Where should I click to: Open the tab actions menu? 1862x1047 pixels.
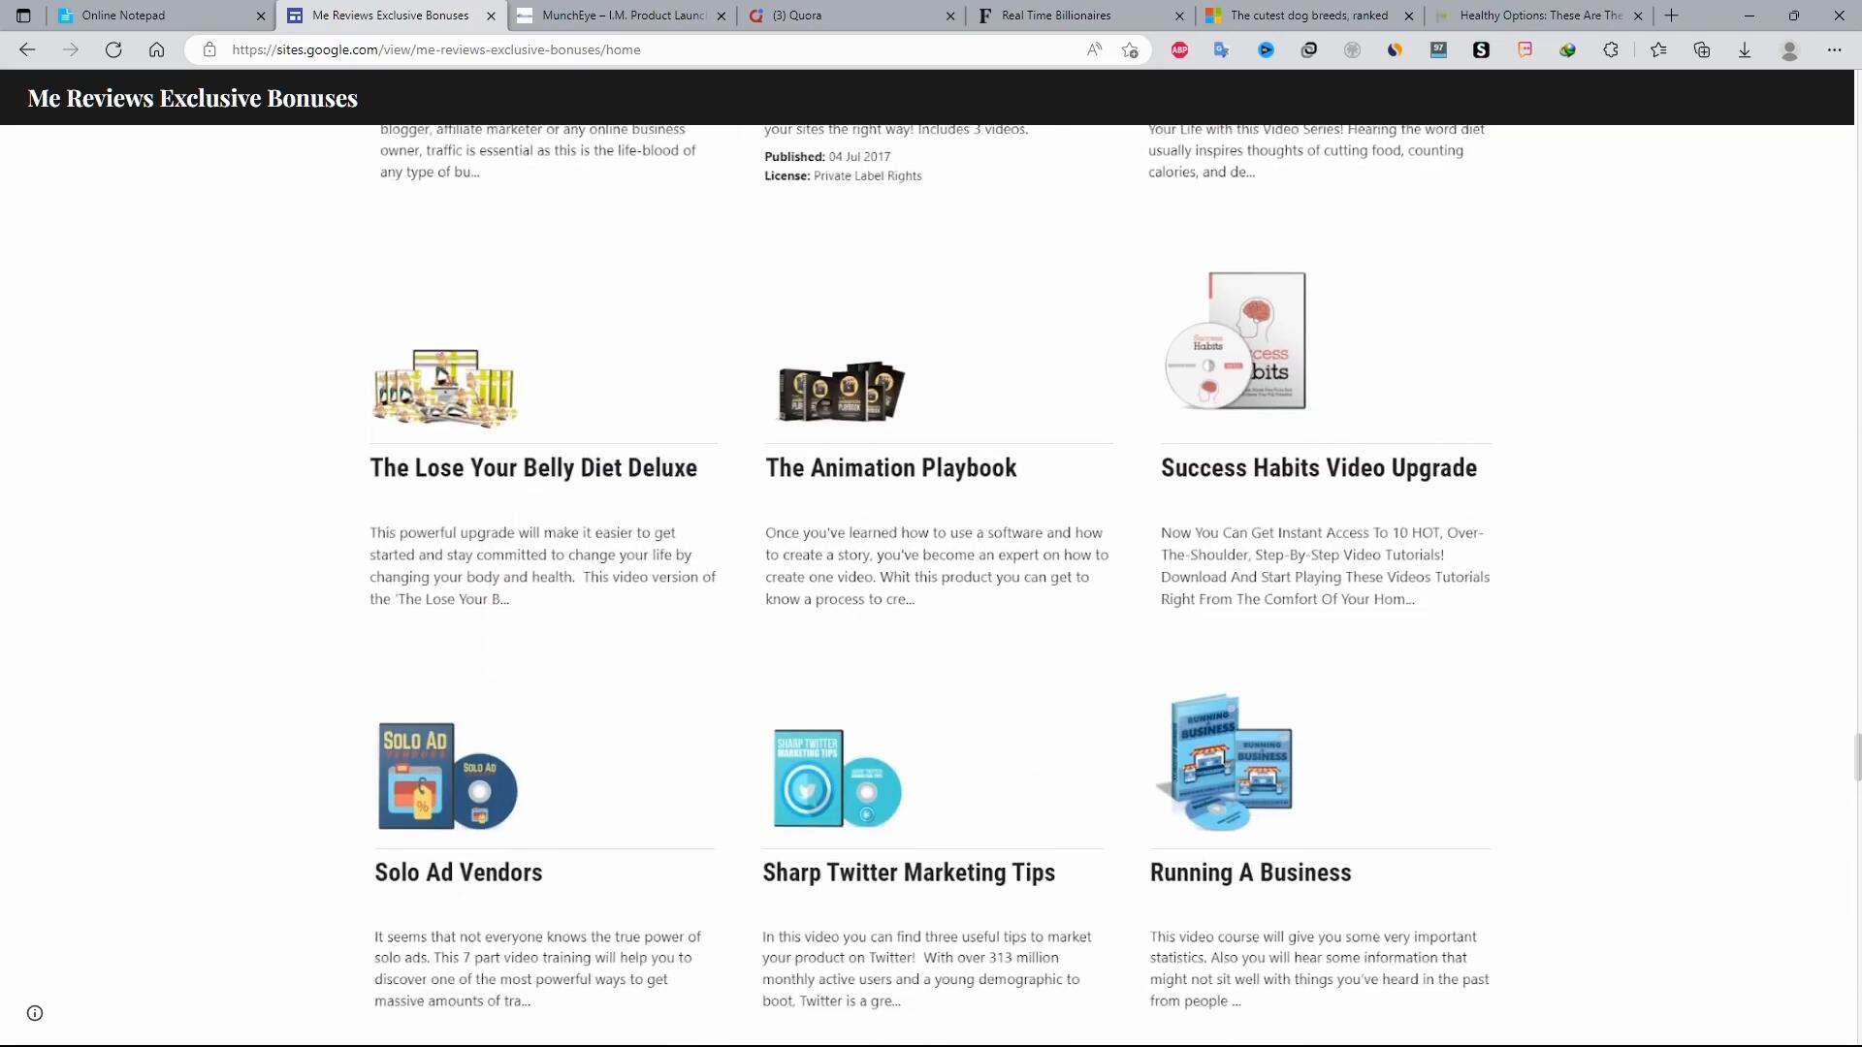point(23,16)
